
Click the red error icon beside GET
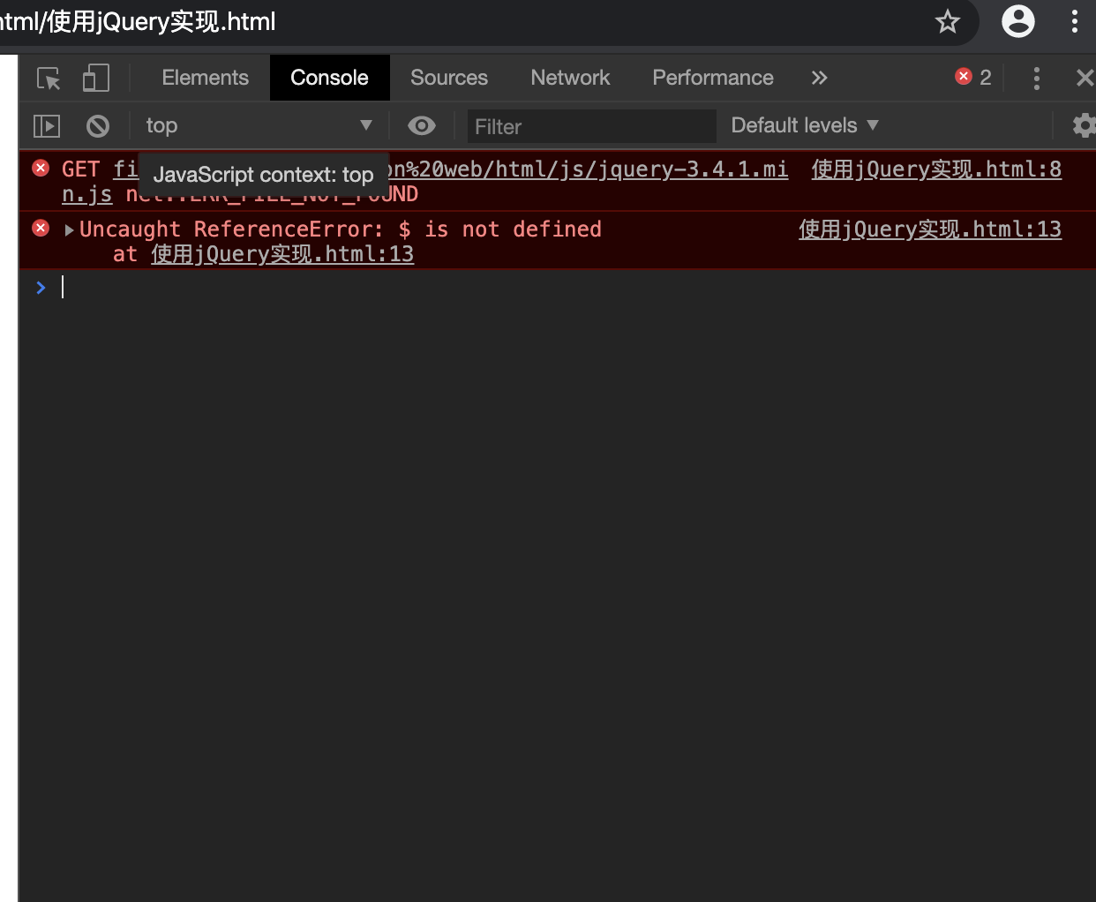click(x=41, y=168)
